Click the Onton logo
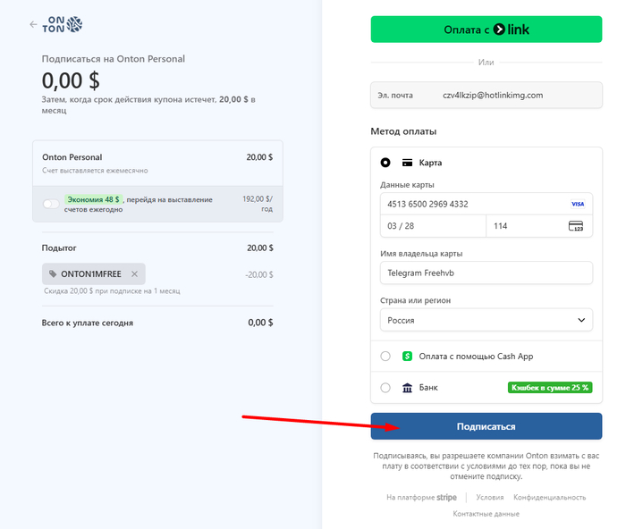This screenshot has height=529, width=626. (x=63, y=24)
